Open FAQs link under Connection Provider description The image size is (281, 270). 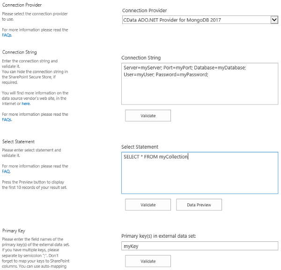pos(7,35)
